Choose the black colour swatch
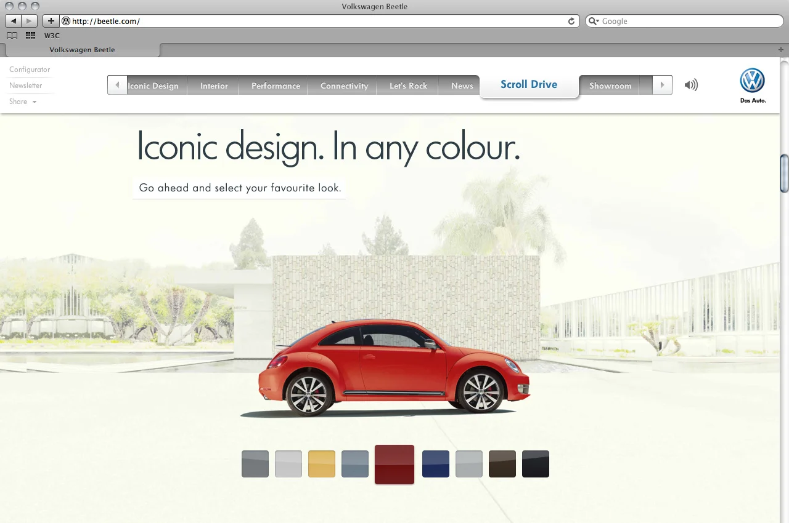This screenshot has height=523, width=789. [536, 464]
